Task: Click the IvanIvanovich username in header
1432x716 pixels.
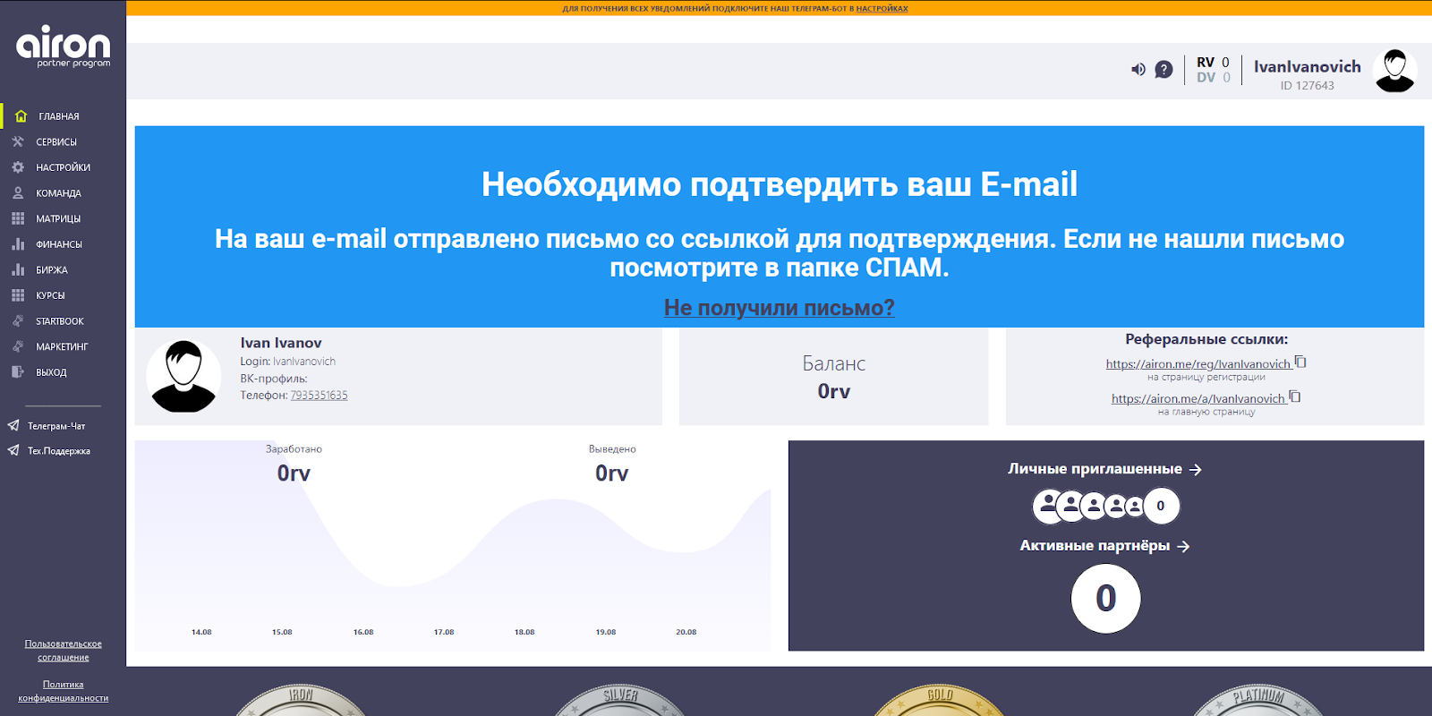Action: 1307,67
